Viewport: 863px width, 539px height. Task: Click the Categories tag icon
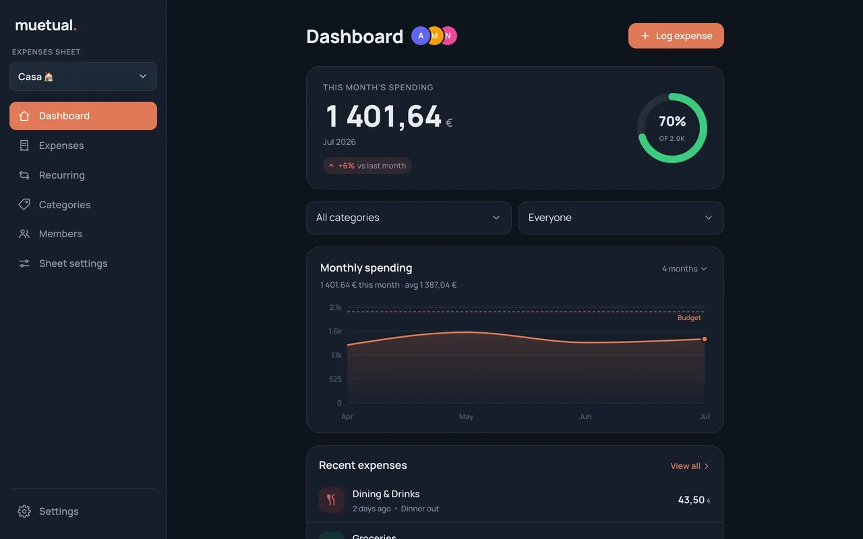pos(24,204)
